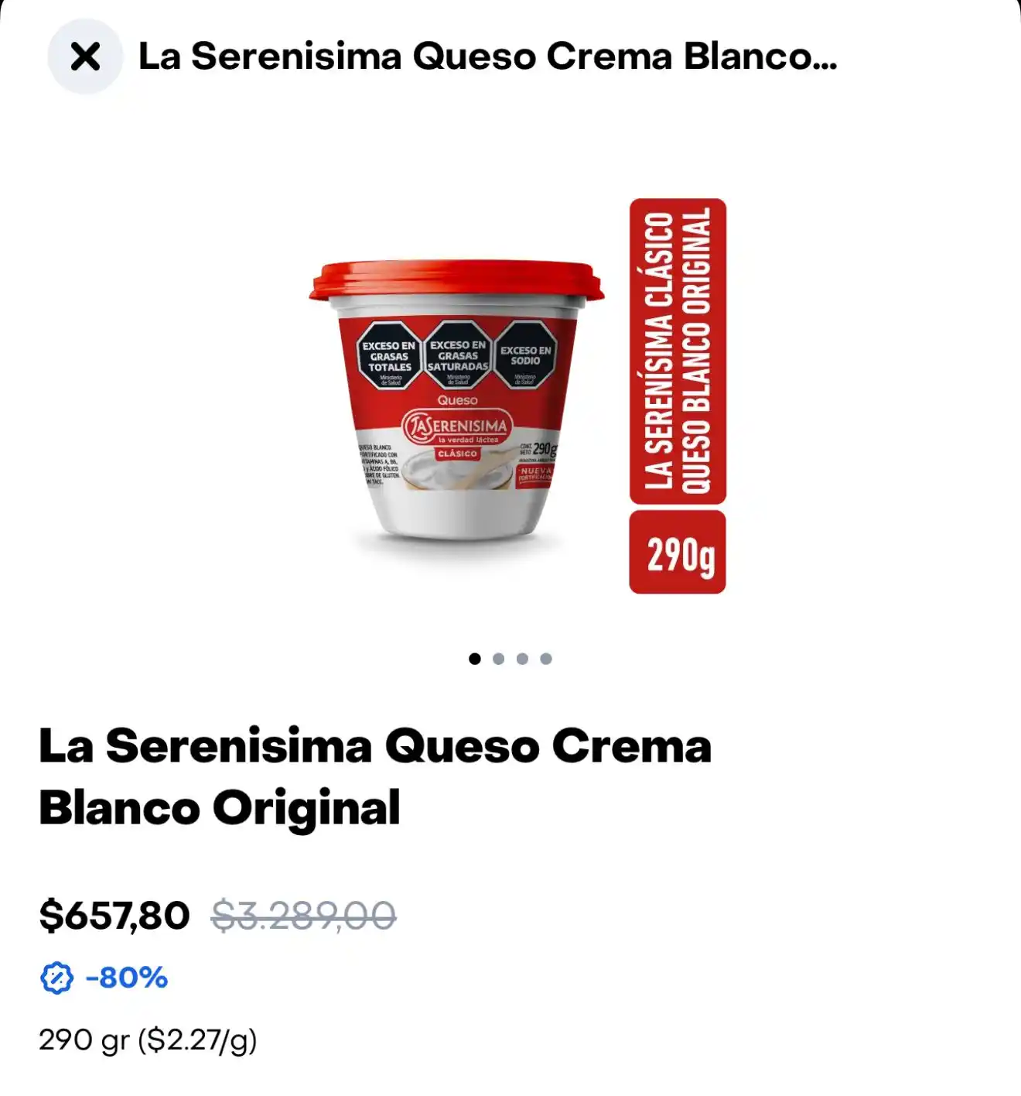Tap the Exceso en Grasas Totales octagon
The width and height of the screenshot is (1021, 1096).
point(389,355)
